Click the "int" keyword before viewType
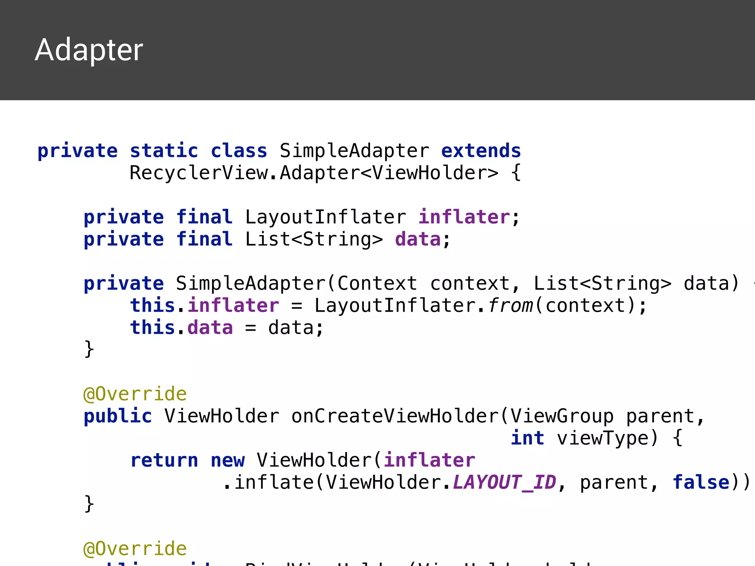Image resolution: width=755 pixels, height=566 pixels. pos(528,438)
